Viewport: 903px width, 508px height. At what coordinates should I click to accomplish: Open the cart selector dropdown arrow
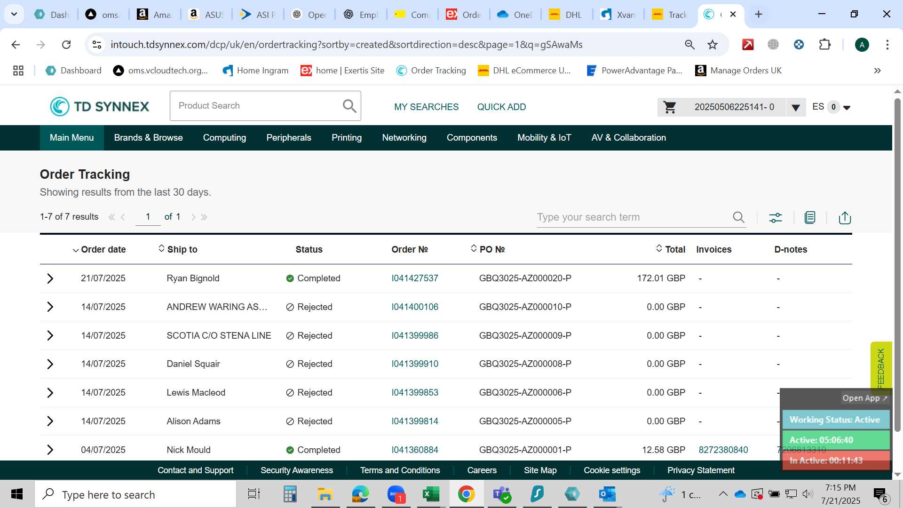point(795,108)
